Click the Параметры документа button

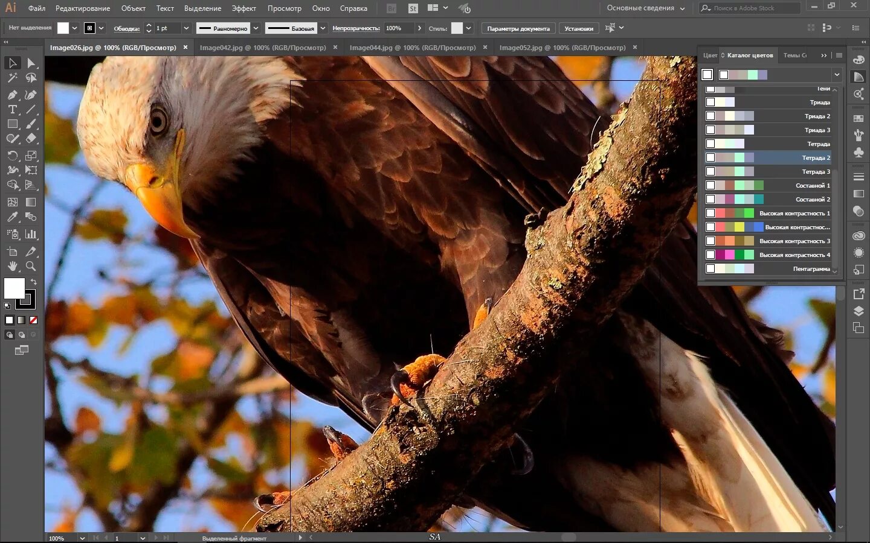(x=518, y=28)
